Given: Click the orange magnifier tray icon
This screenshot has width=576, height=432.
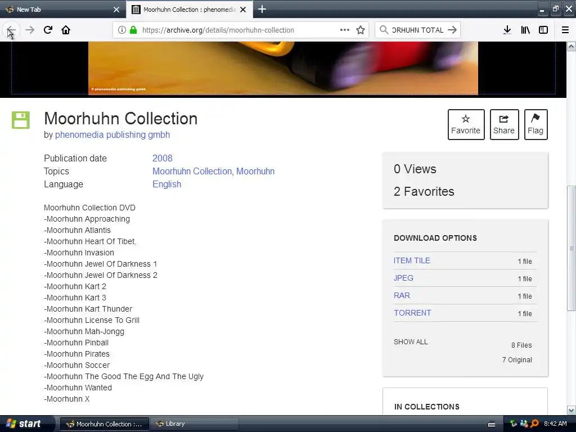Looking at the screenshot, I should (x=534, y=424).
